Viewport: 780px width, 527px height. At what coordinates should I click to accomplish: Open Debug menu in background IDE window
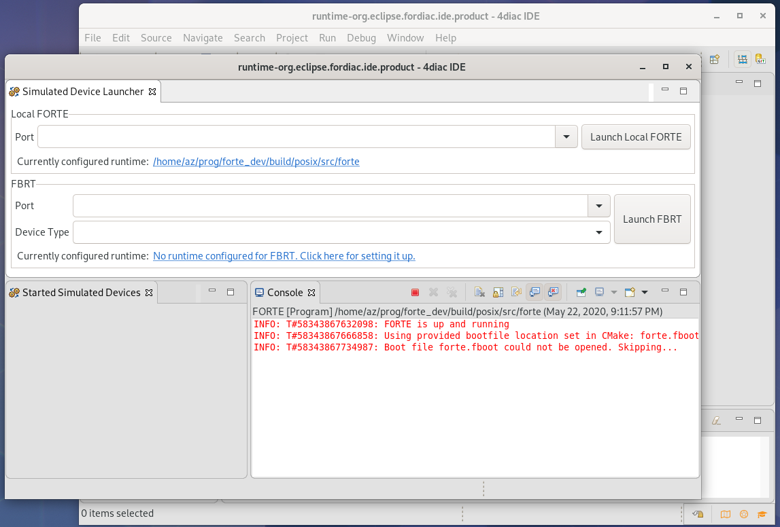pos(361,38)
